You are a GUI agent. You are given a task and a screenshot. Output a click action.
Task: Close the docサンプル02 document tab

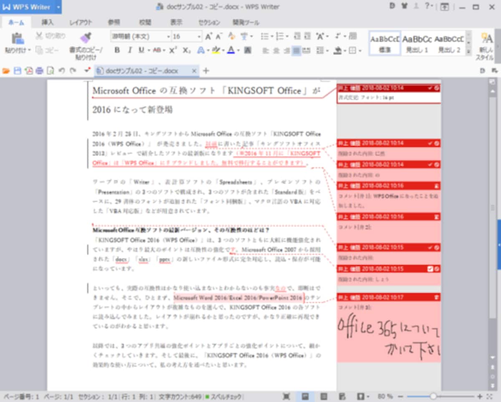(x=194, y=71)
